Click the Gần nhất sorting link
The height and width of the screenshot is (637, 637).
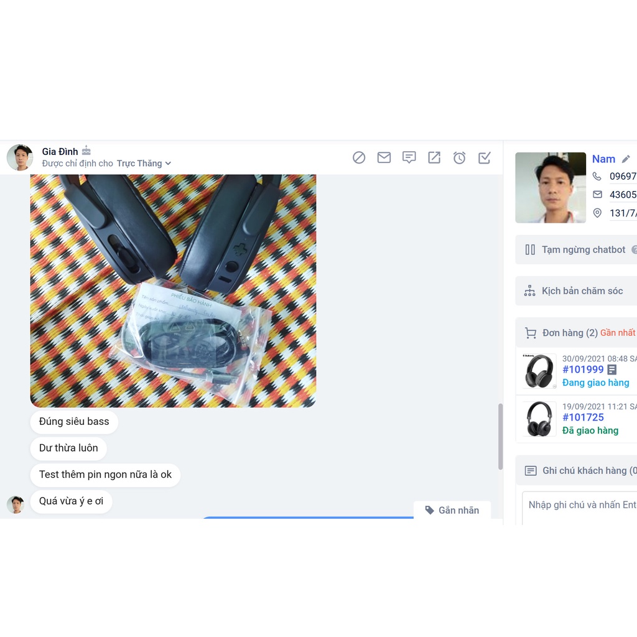click(616, 333)
